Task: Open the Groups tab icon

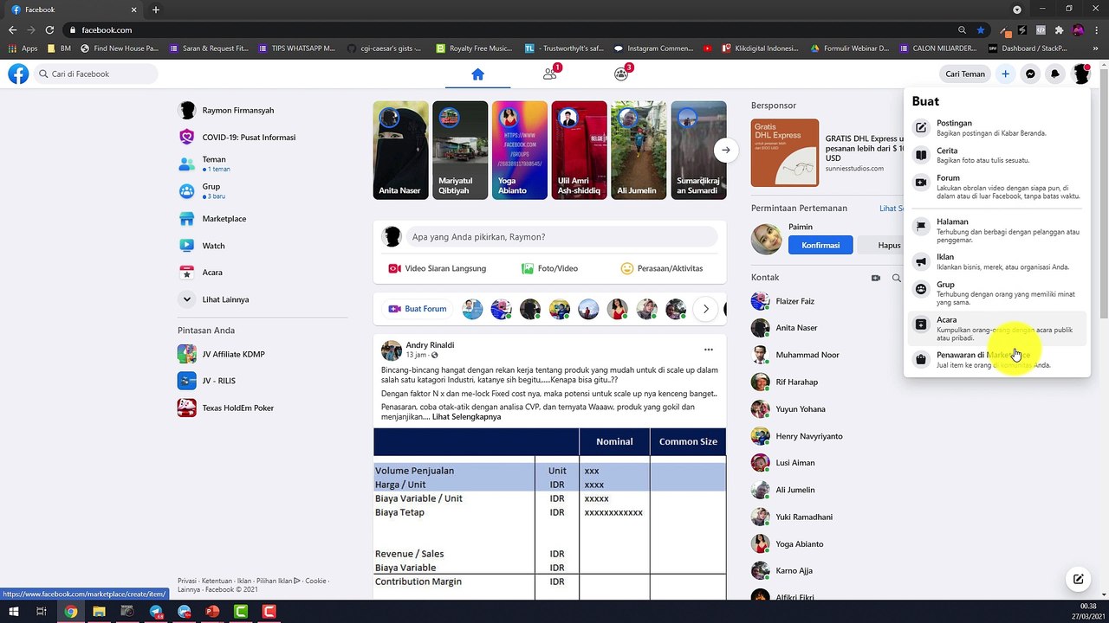Action: point(621,74)
